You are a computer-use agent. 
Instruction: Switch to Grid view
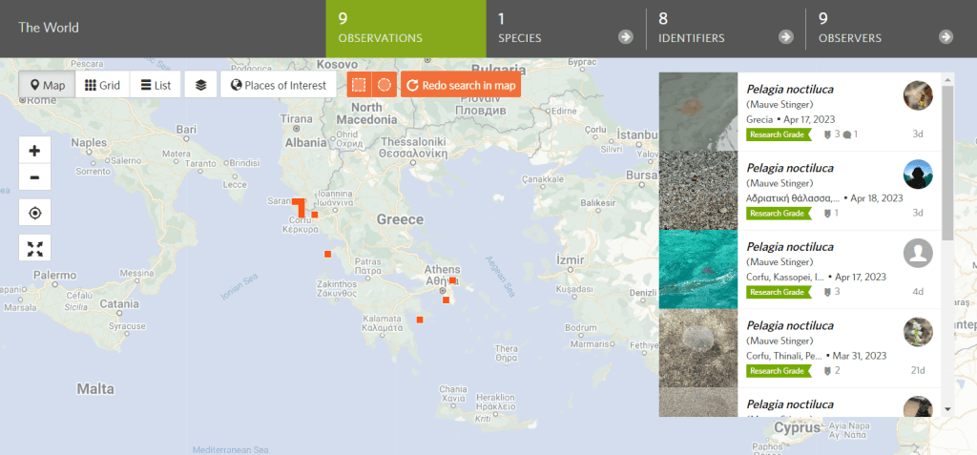click(x=102, y=85)
